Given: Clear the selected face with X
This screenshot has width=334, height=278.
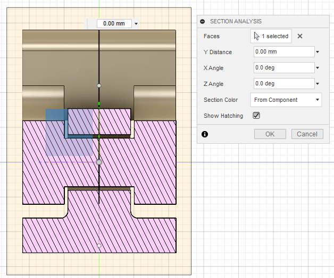Looking at the screenshot, I should [300, 36].
